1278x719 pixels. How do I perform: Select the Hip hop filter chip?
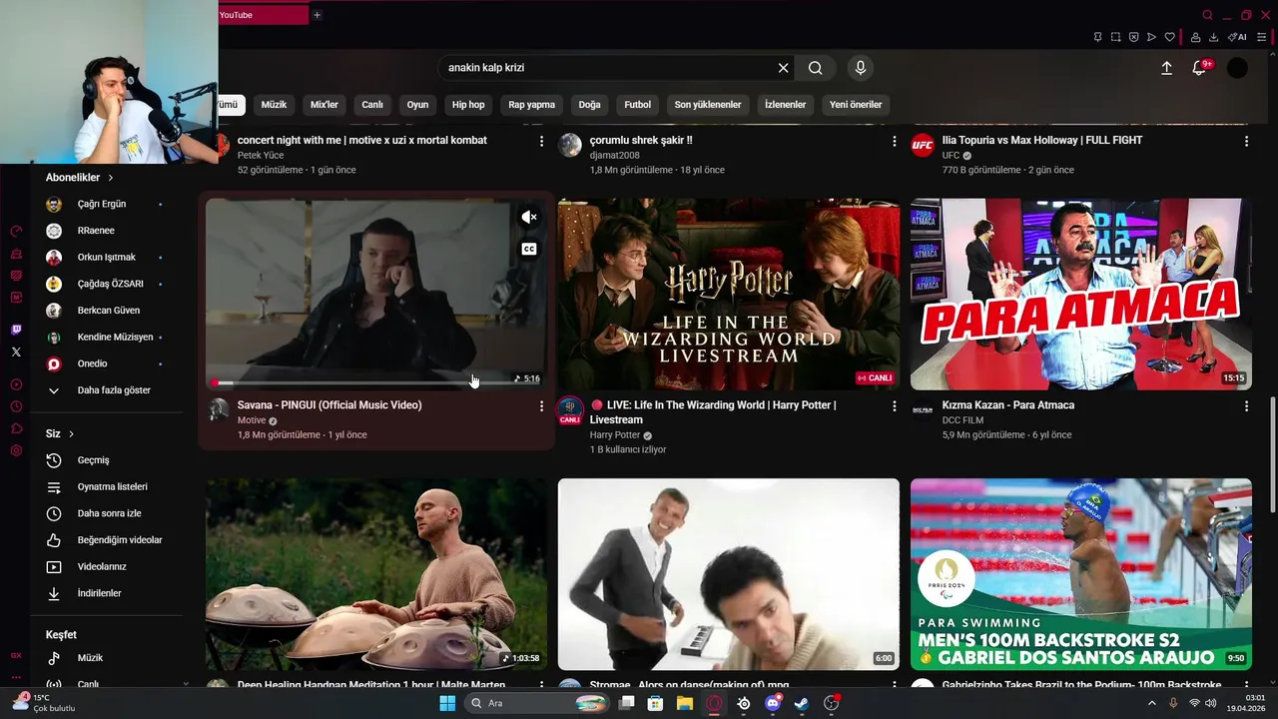click(x=468, y=105)
